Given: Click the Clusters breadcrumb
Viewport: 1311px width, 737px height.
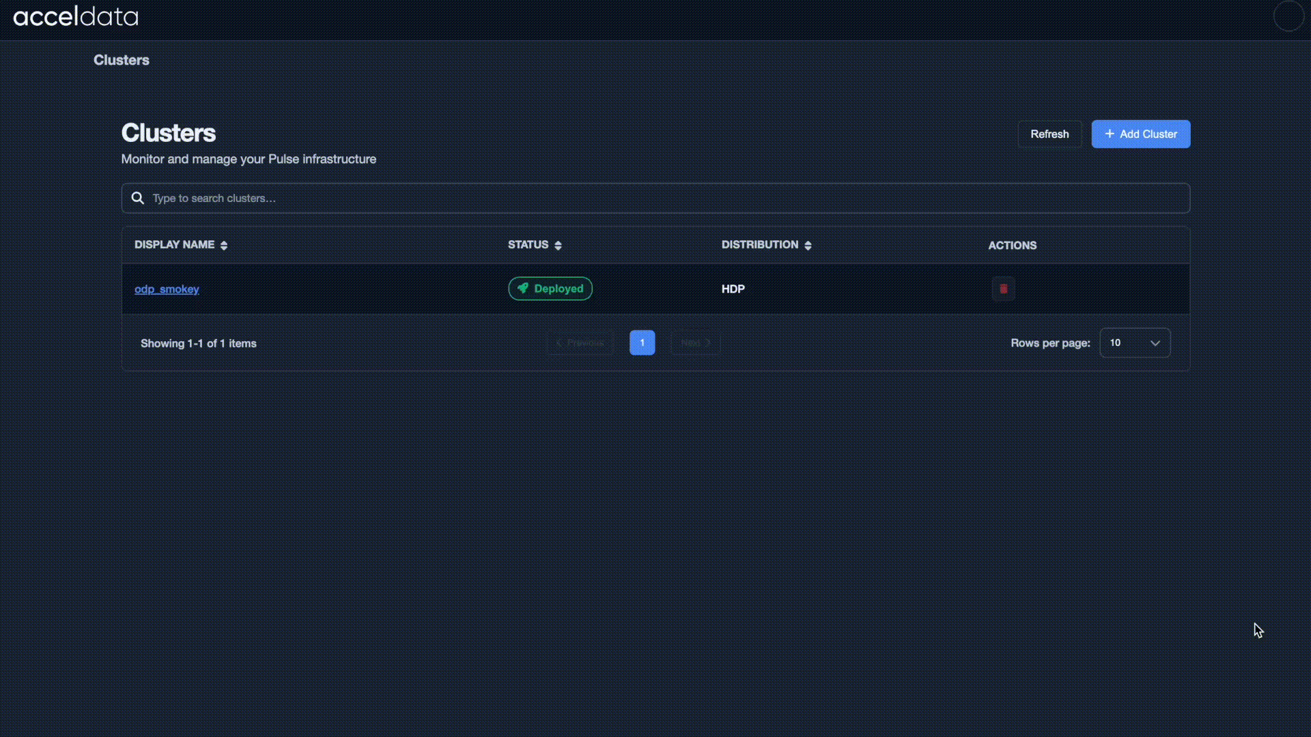Looking at the screenshot, I should (122, 60).
